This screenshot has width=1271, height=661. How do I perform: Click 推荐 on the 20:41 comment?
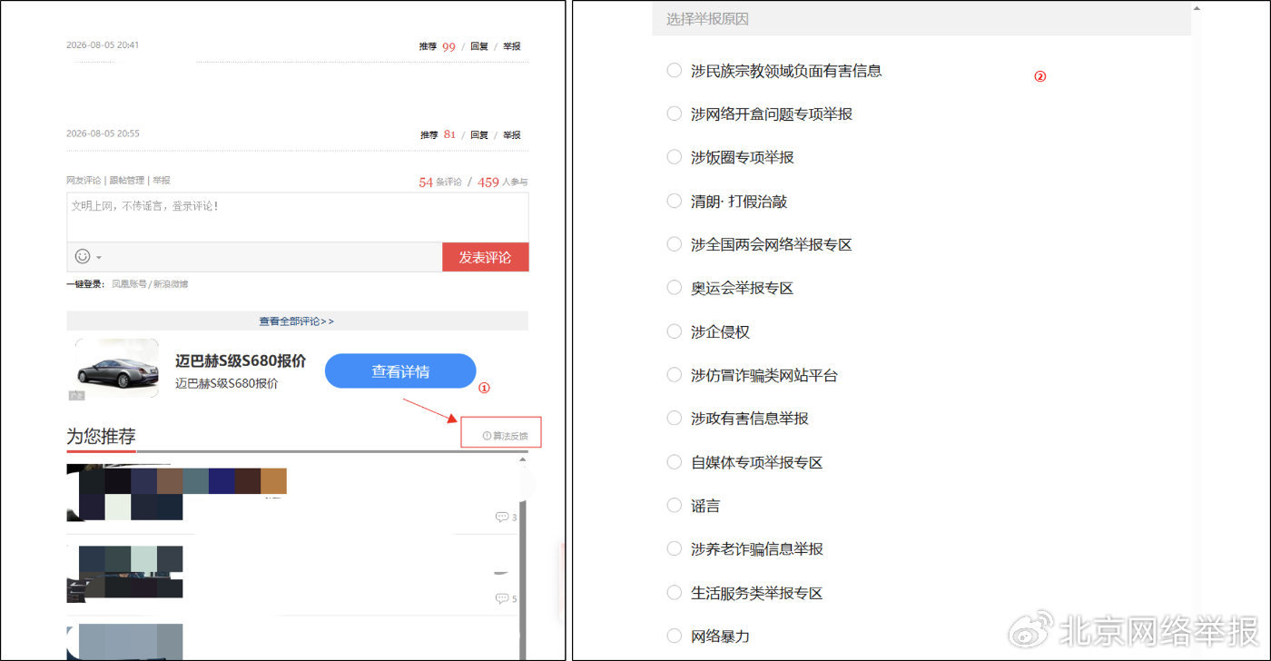coord(428,46)
